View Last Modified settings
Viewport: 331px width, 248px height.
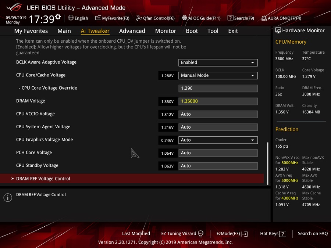136,234
